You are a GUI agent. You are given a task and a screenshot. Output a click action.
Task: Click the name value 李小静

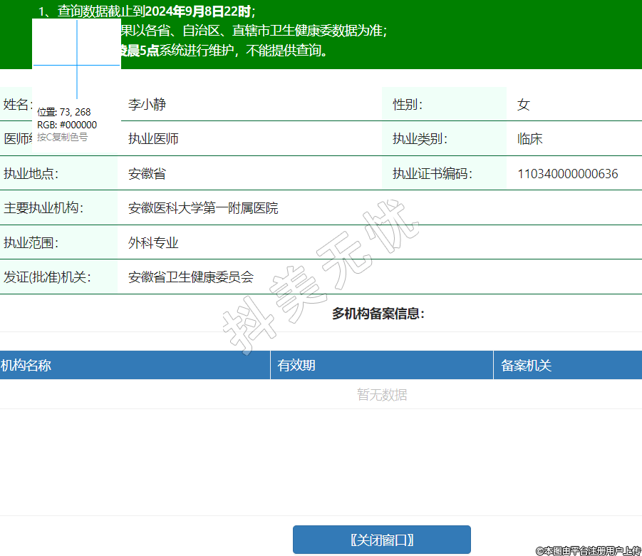click(x=147, y=105)
